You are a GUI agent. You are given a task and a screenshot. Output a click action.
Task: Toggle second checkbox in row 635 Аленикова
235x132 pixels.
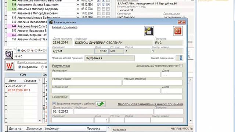pos(104,13)
